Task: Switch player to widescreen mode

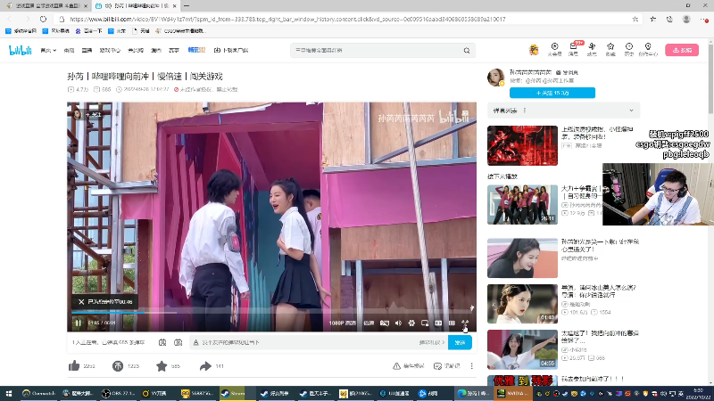Action: point(438,323)
